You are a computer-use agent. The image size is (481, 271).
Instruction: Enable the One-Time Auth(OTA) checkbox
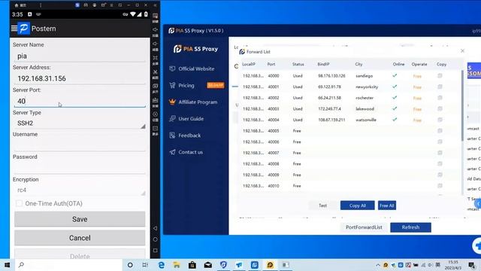[19, 203]
